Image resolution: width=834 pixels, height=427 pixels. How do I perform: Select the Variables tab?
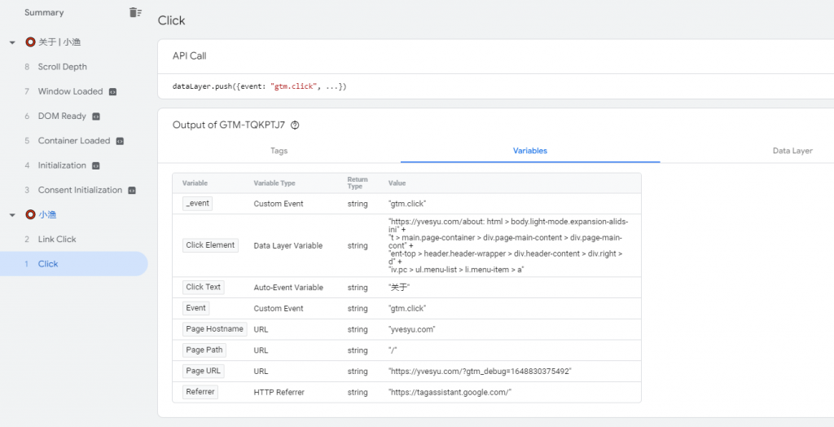click(529, 151)
